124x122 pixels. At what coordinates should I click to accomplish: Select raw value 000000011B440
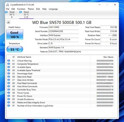[x=105, y=77]
